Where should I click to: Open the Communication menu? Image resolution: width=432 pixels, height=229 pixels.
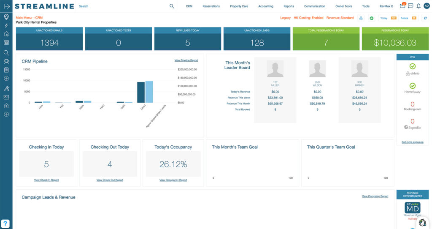coord(315,6)
